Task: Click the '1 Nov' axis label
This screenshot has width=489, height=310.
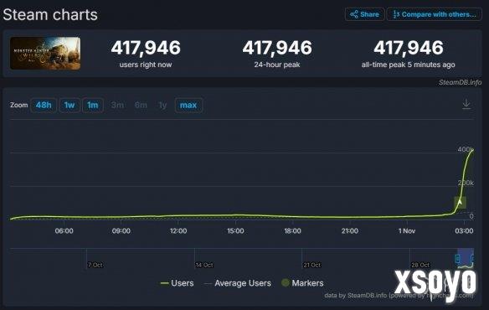Action: [x=407, y=231]
